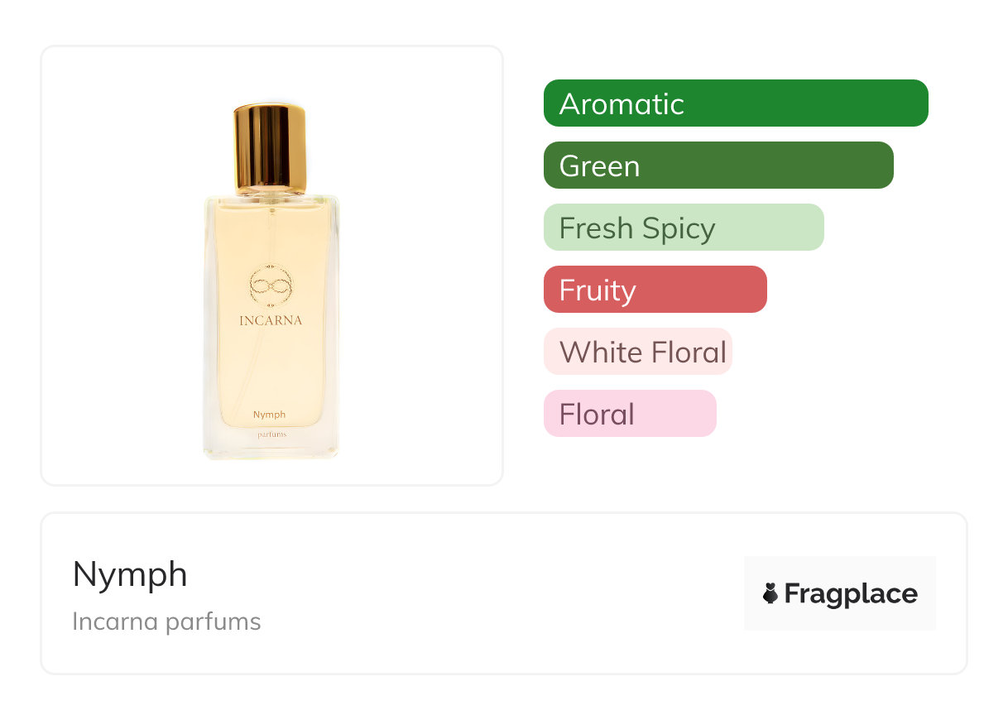Click the large Nymph title heading

pos(130,574)
